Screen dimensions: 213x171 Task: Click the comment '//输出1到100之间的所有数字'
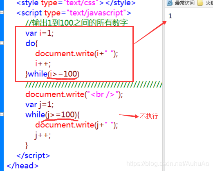click(76, 23)
